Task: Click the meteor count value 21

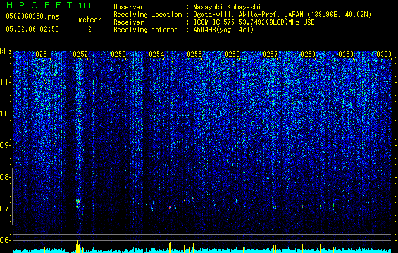Action: click(x=91, y=29)
